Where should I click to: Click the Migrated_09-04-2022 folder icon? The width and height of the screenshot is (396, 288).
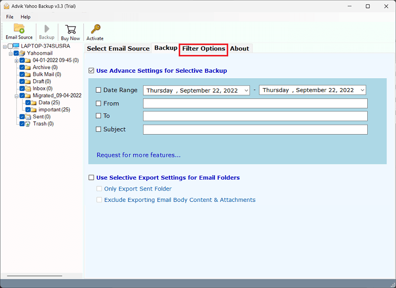click(28, 96)
